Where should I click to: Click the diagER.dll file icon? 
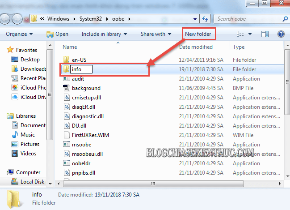pos(67,107)
